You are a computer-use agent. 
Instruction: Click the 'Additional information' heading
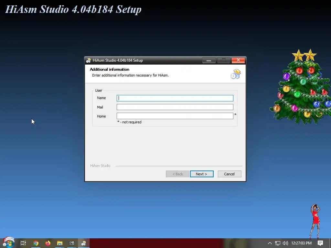(x=110, y=69)
